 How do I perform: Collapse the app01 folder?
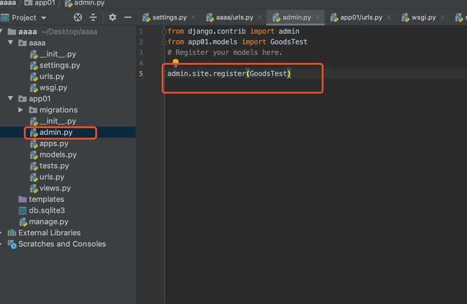pos(11,98)
